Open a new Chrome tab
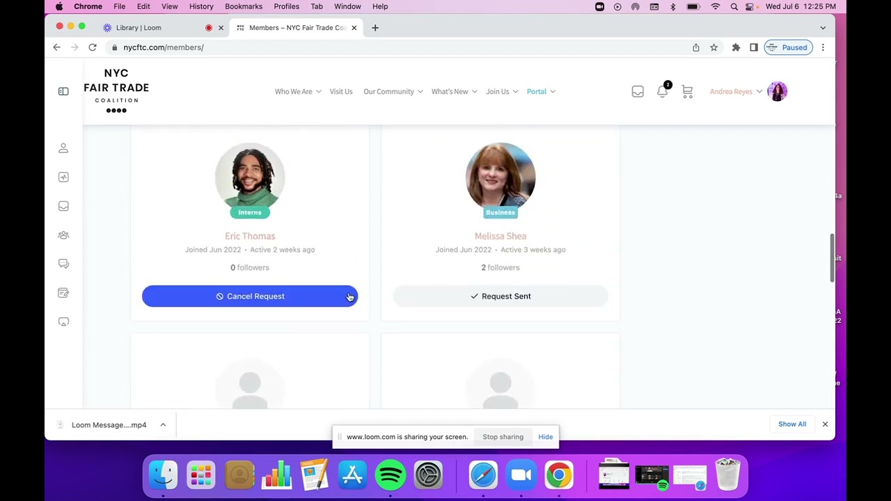891x501 pixels. point(375,28)
